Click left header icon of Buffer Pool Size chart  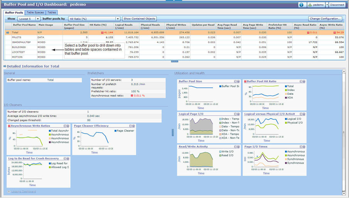[235, 82]
